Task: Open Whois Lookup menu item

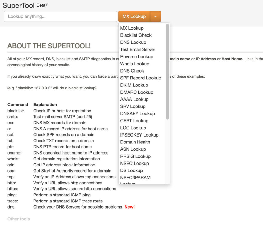Action: coord(135,64)
